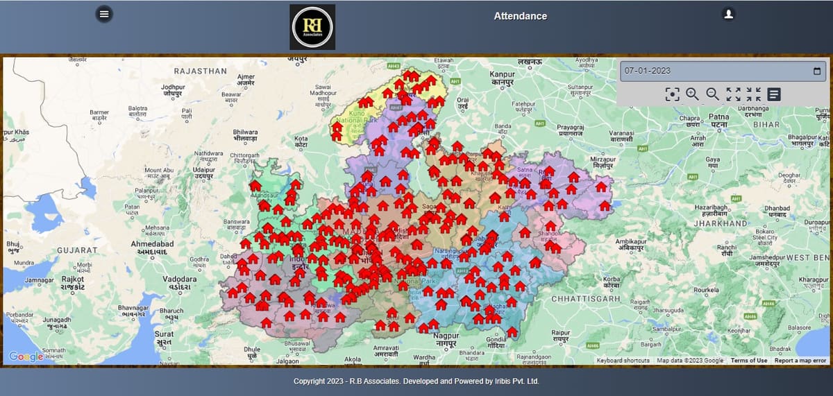Expand map with outward arrows icon
The height and width of the screenshot is (396, 833).
tap(733, 94)
